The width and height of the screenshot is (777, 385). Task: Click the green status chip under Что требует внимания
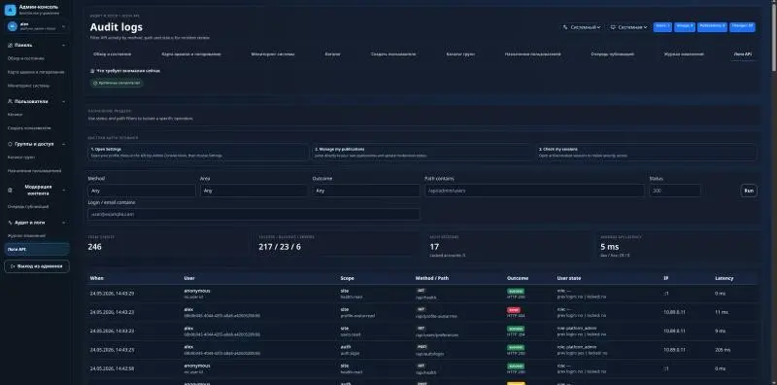click(x=117, y=84)
